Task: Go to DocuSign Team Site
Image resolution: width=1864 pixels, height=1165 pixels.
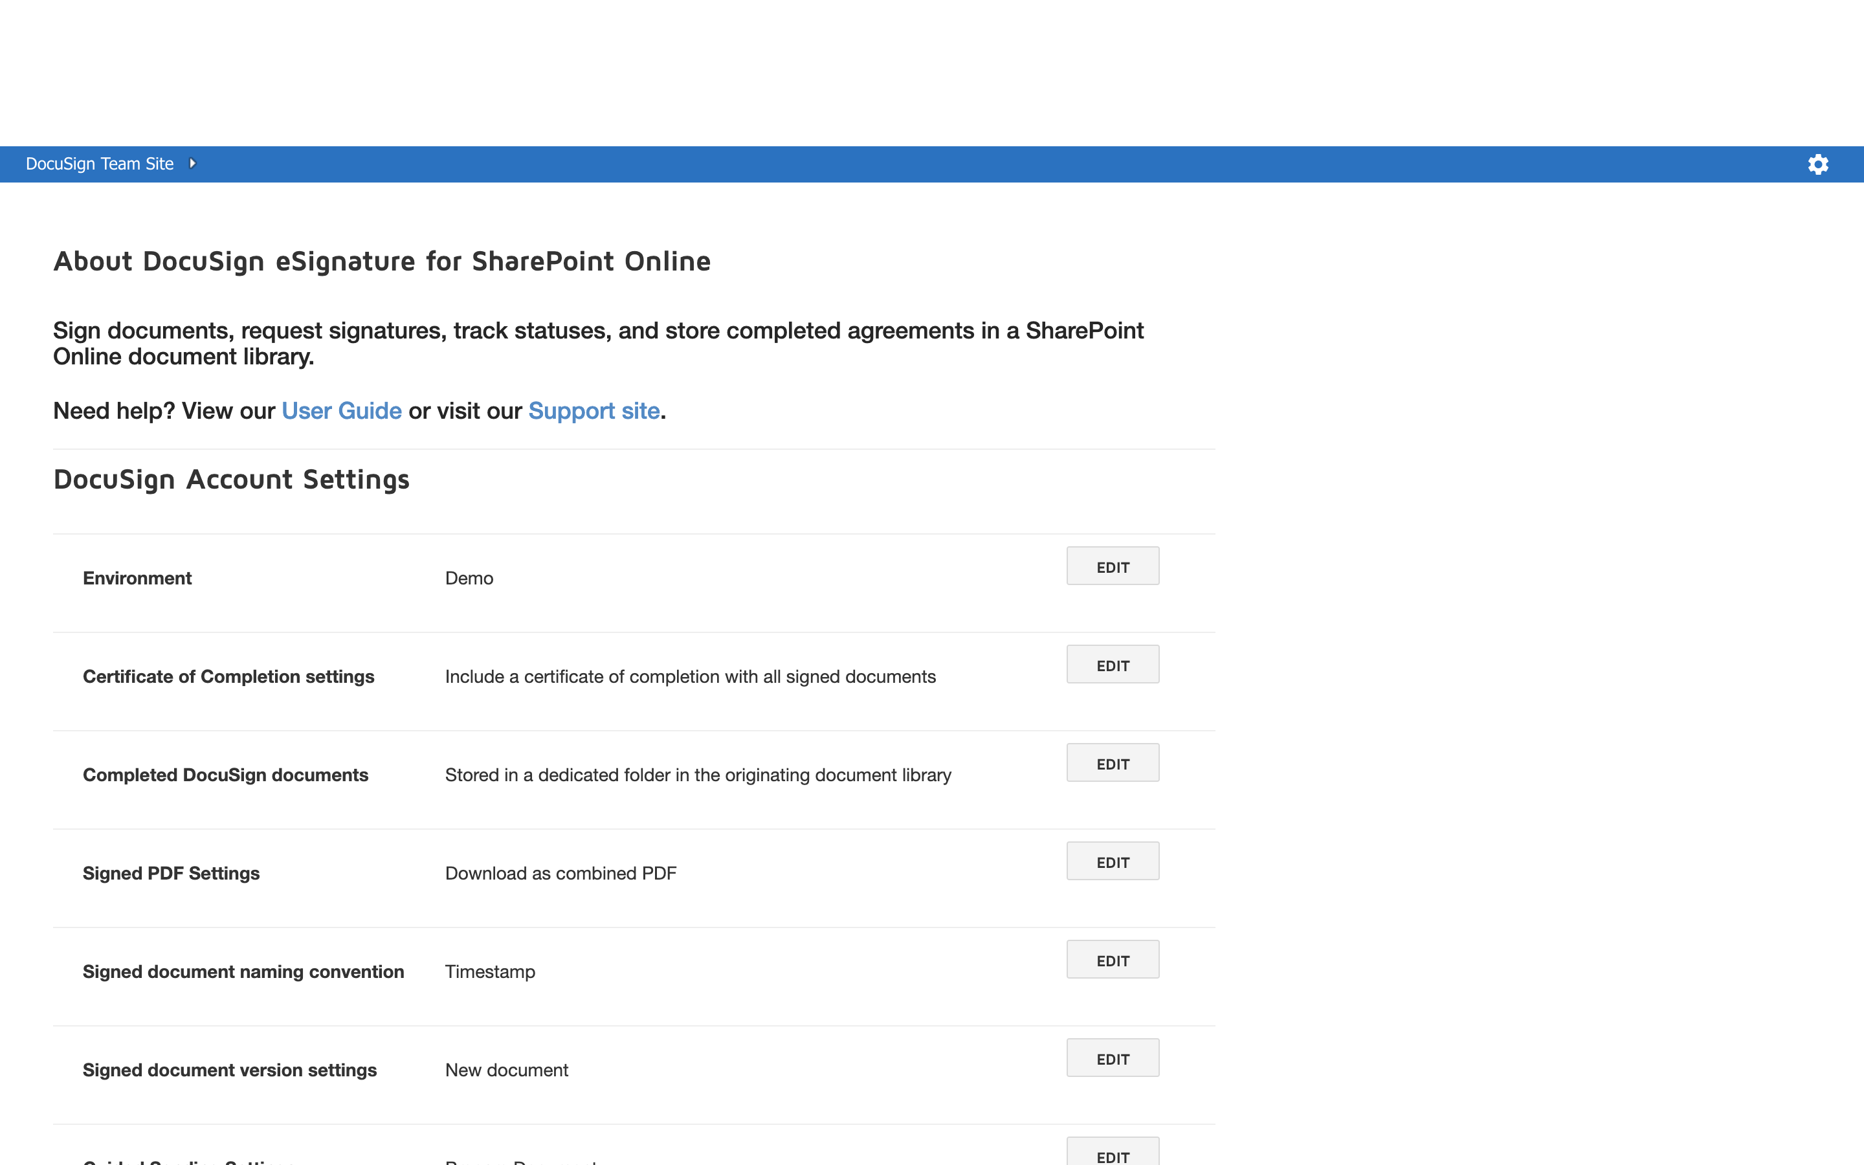Action: pyautogui.click(x=100, y=164)
